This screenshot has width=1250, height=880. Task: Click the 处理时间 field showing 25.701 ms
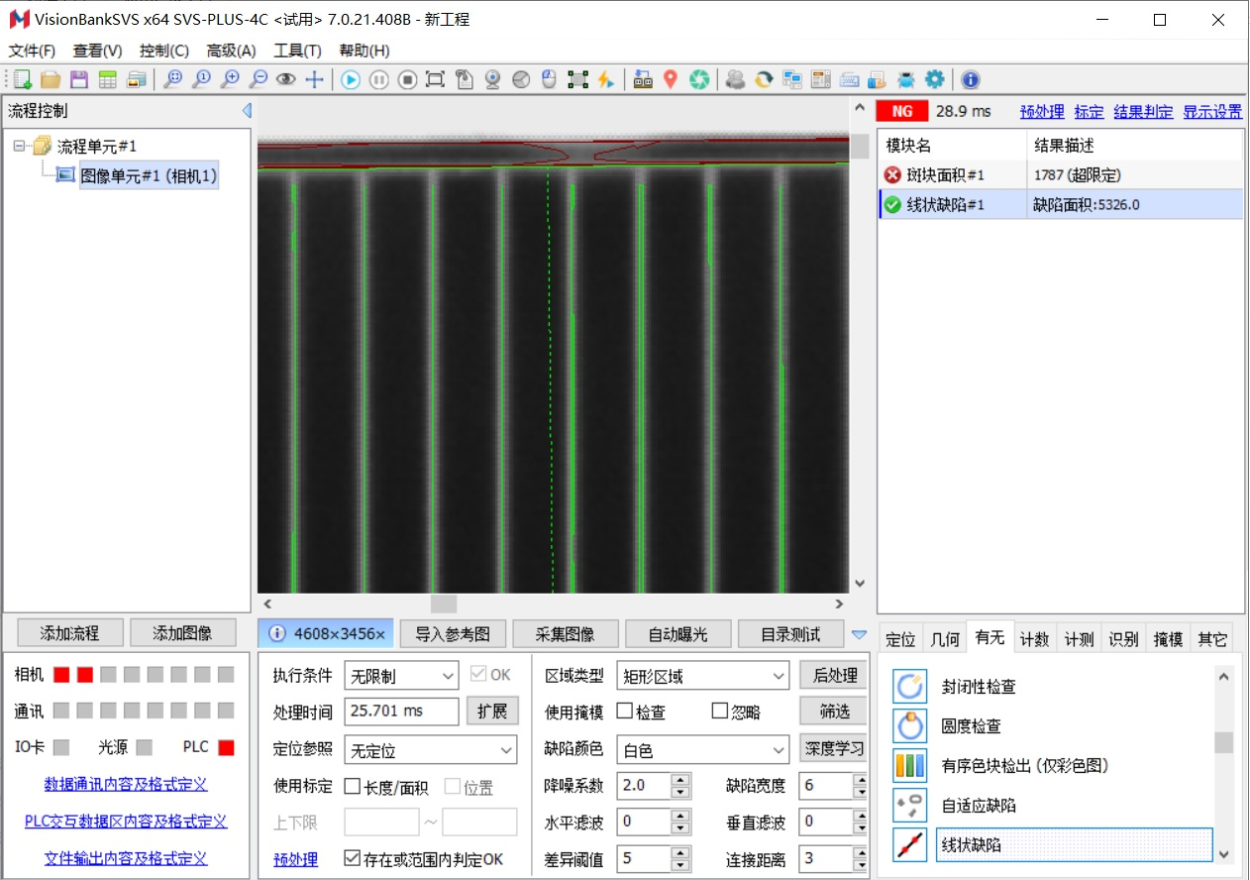click(401, 712)
